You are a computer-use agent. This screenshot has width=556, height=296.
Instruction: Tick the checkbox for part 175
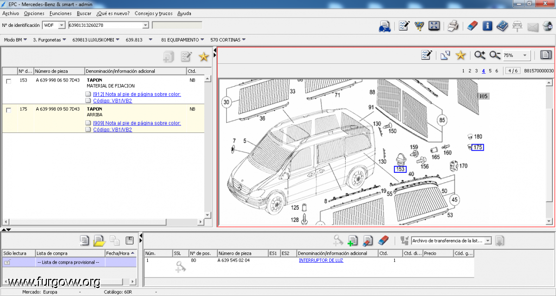pyautogui.click(x=8, y=110)
